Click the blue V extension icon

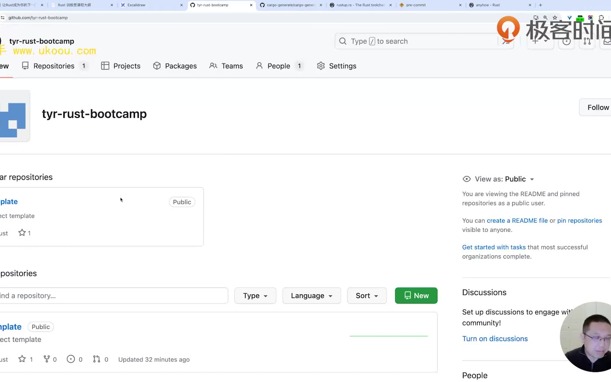coord(569,18)
